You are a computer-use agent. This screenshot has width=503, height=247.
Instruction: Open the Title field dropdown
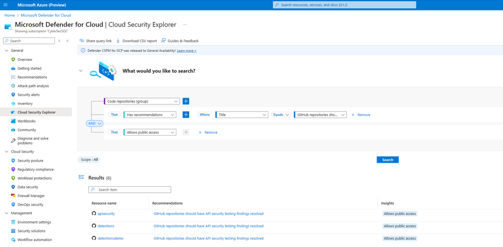242,114
